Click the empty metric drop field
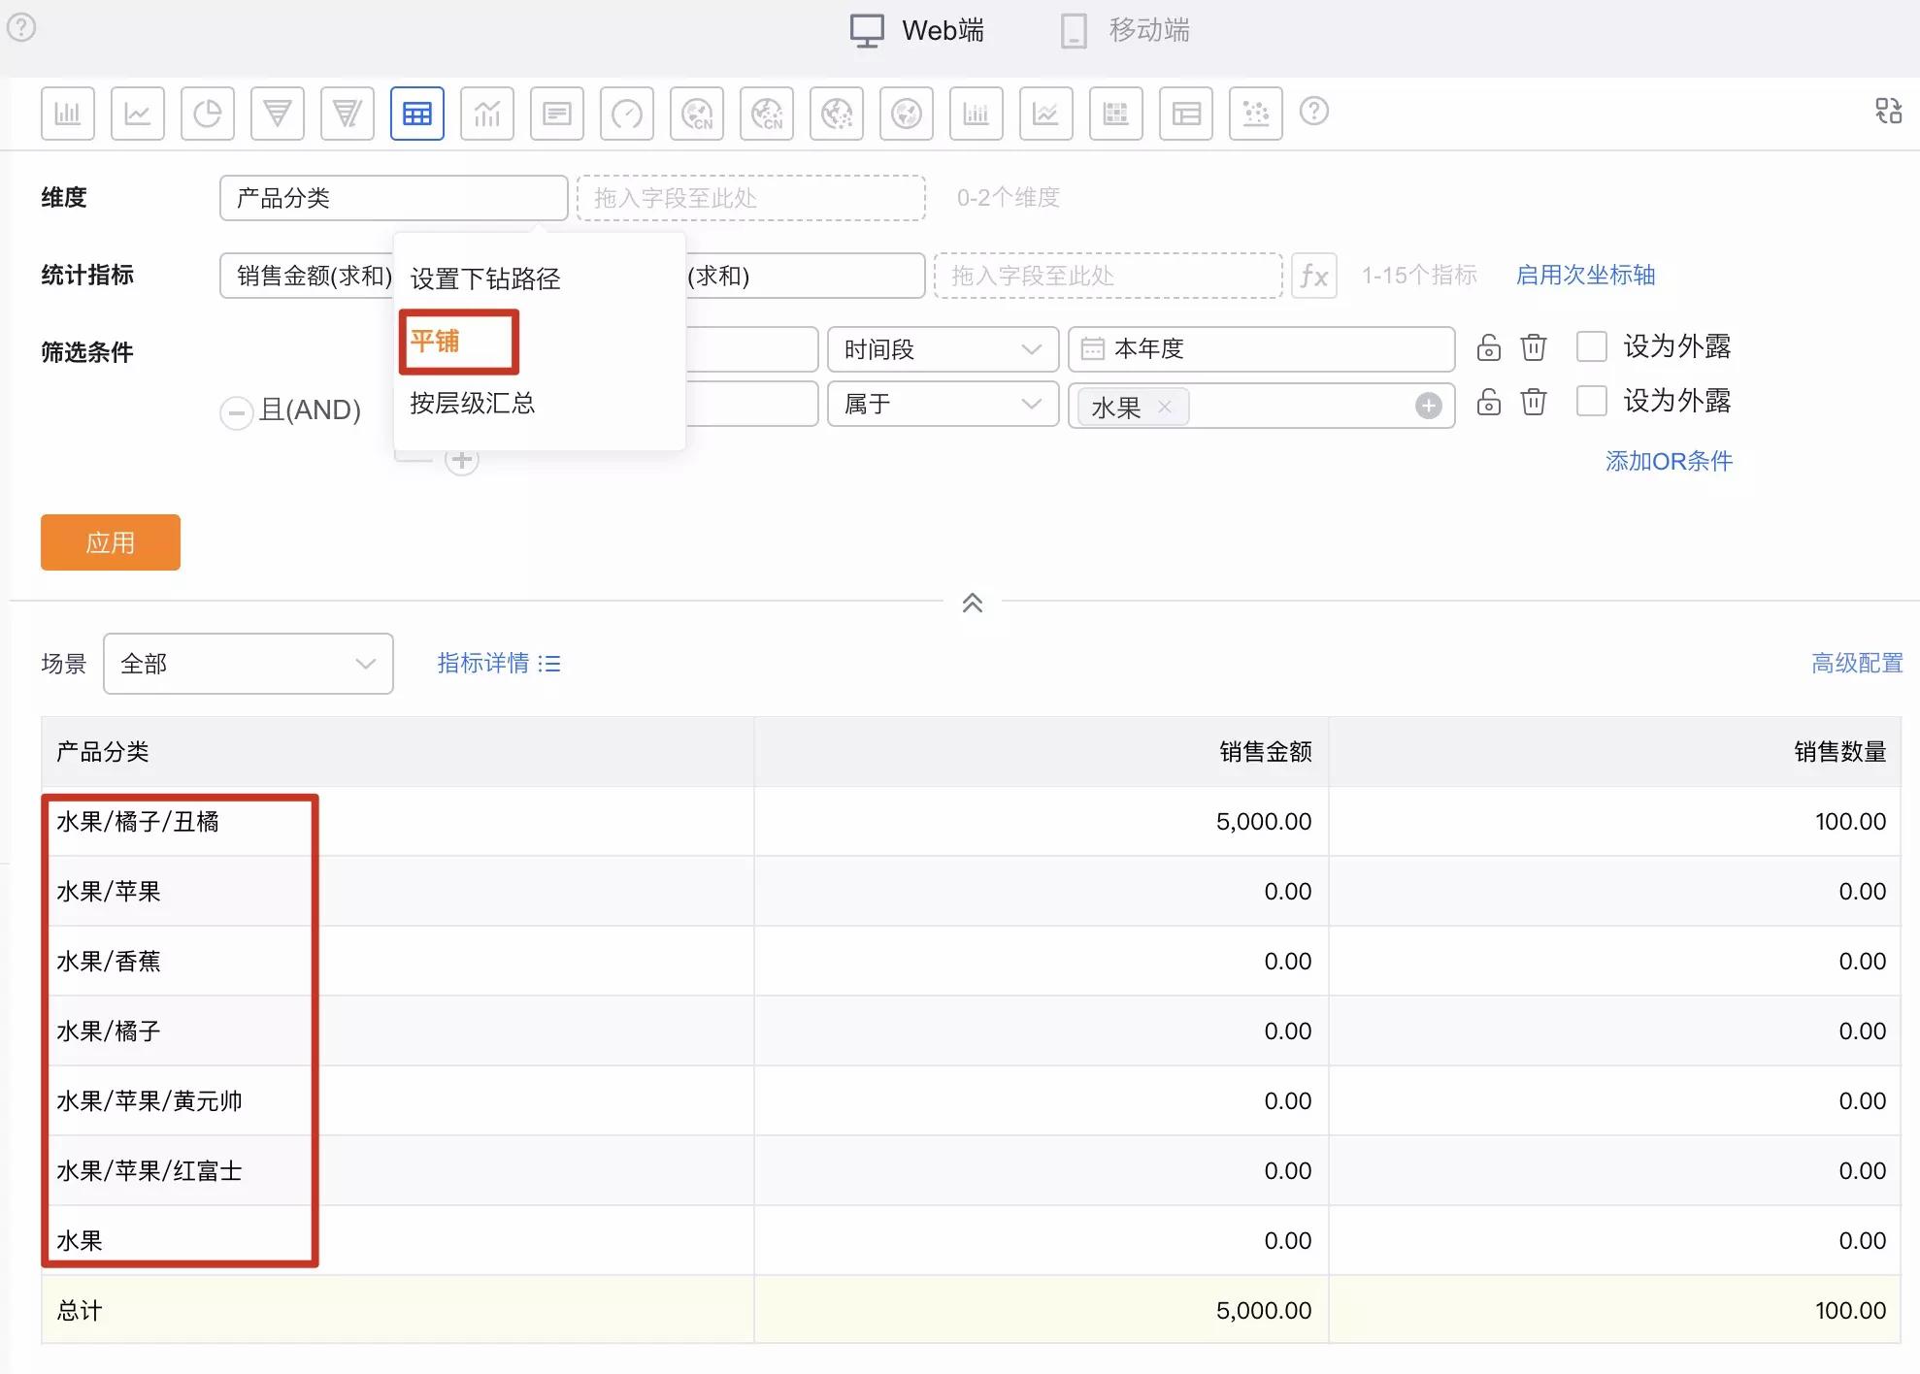Screen dimensions: 1920x1374 coord(1109,276)
